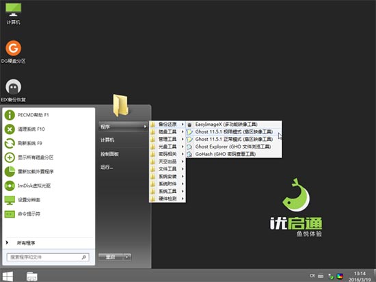Click the 刷新系统 F9 refresh icon

point(10,143)
